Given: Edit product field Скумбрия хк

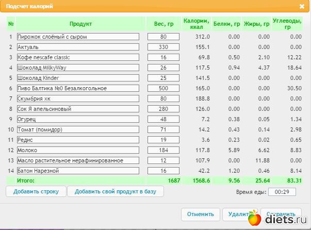Looking at the screenshot, I should pos(78,98).
